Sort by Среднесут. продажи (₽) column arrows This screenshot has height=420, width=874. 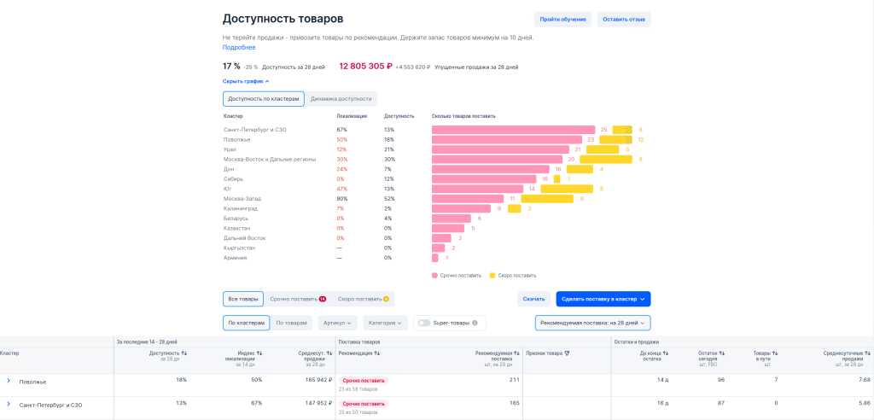pos(330,353)
